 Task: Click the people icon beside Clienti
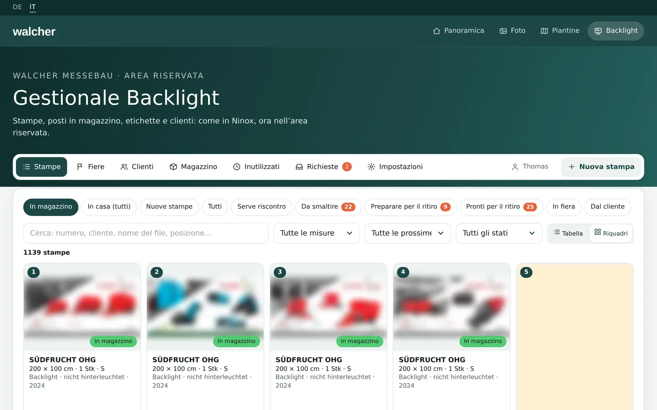pyautogui.click(x=124, y=167)
